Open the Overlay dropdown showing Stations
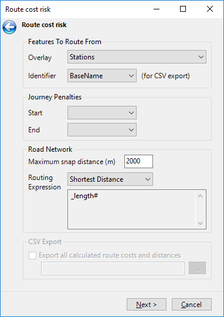 [x=137, y=57]
